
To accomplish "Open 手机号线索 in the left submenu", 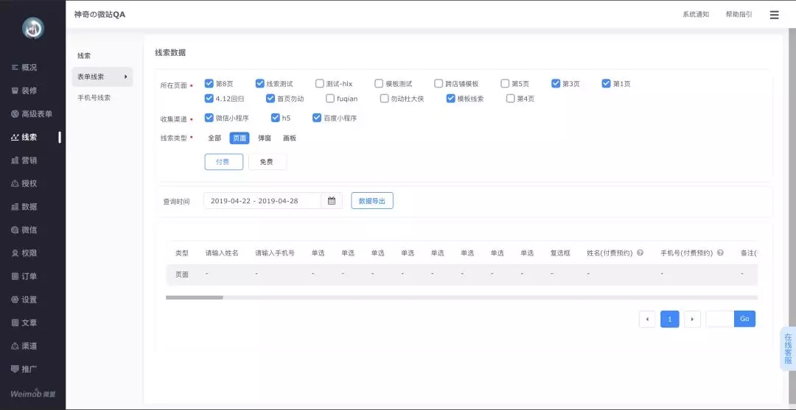I will (94, 98).
